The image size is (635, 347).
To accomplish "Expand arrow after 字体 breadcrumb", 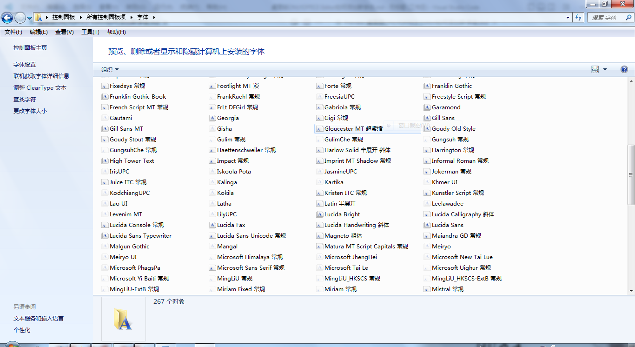I will point(154,17).
